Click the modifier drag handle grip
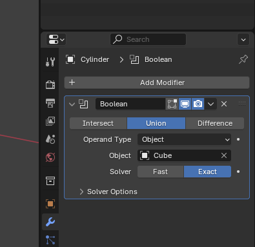 (242, 104)
